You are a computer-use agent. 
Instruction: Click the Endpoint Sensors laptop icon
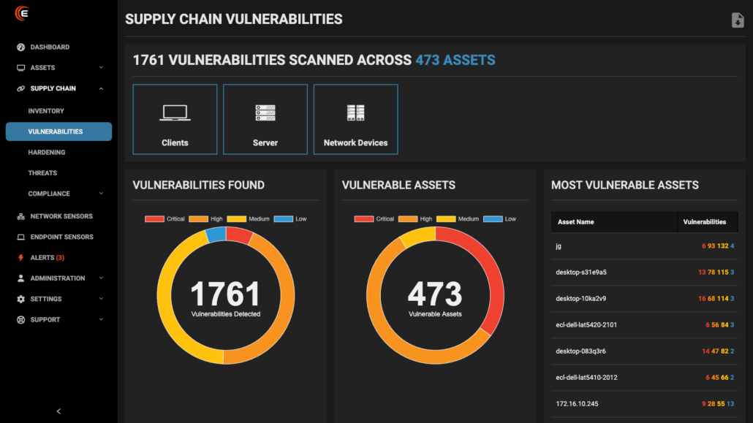pos(21,237)
